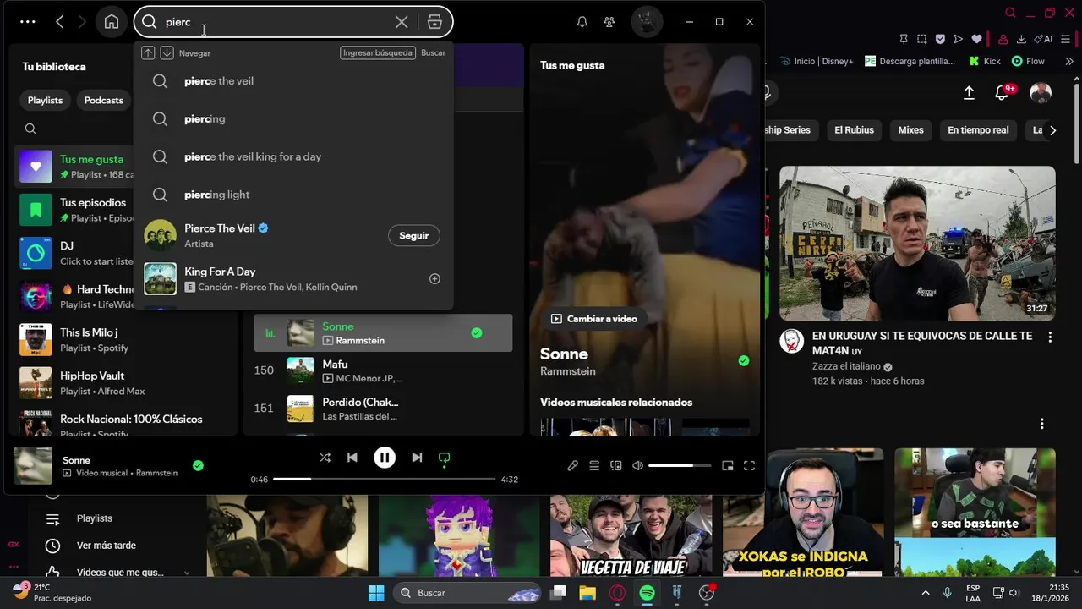Adjust the Spotify volume slider
The image size is (1082, 609).
point(680,465)
